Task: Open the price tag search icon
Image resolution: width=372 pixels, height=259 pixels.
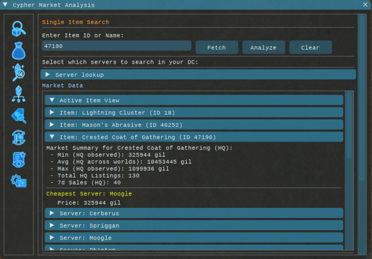Action: 19,115
